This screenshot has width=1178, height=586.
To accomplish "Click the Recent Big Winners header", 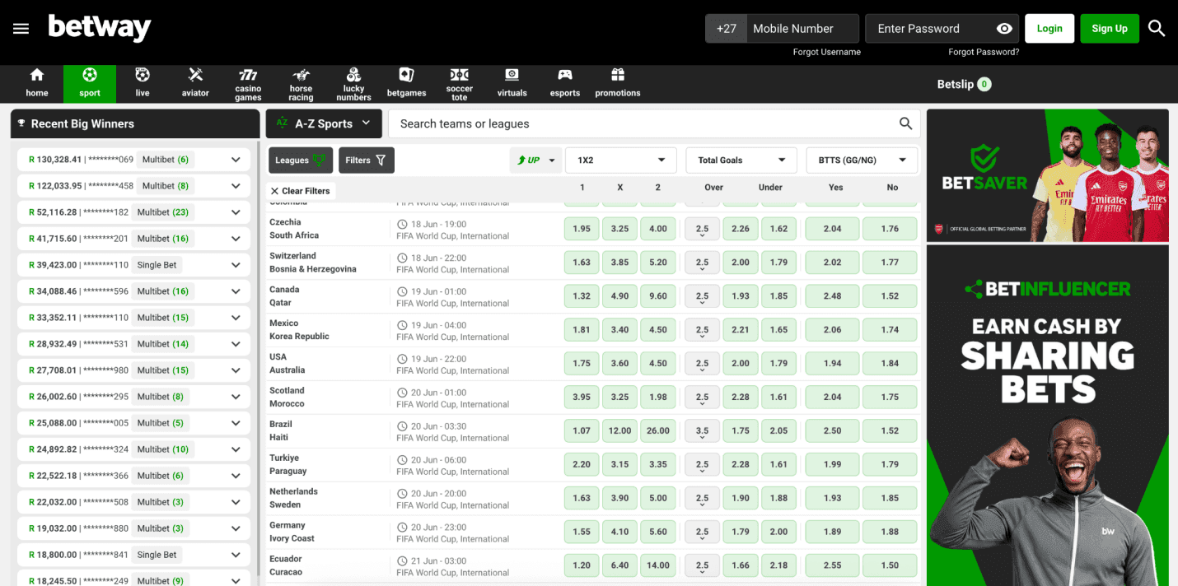I will tap(135, 123).
